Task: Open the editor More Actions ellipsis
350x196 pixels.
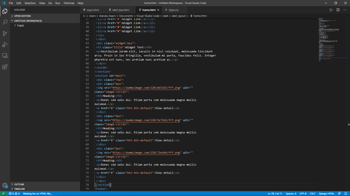Action: coord(345,10)
